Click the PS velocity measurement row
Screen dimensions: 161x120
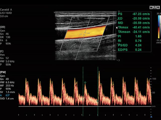coord(134,14)
